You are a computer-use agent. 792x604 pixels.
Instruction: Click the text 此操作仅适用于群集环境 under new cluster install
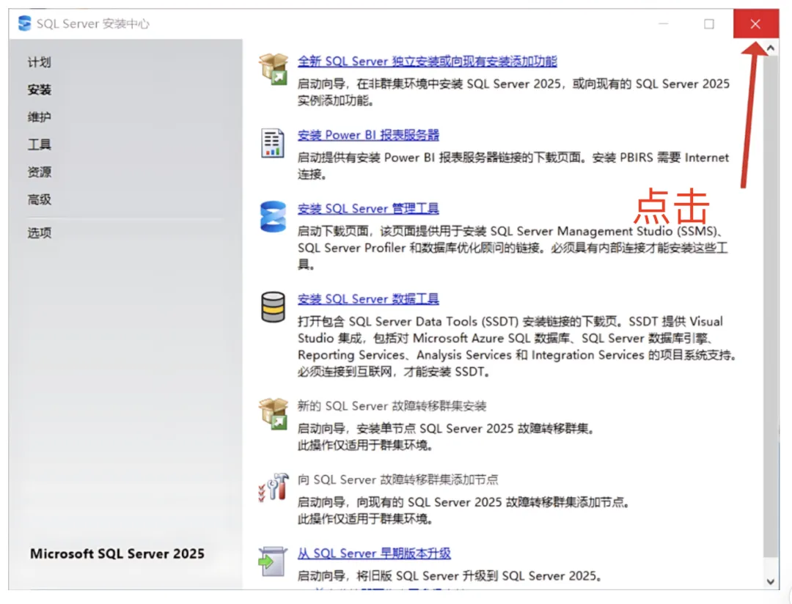pyautogui.click(x=365, y=446)
